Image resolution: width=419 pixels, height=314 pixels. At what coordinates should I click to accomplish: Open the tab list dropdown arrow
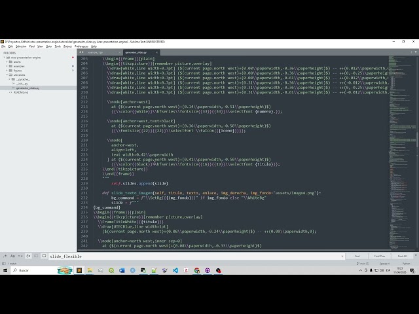click(416, 52)
